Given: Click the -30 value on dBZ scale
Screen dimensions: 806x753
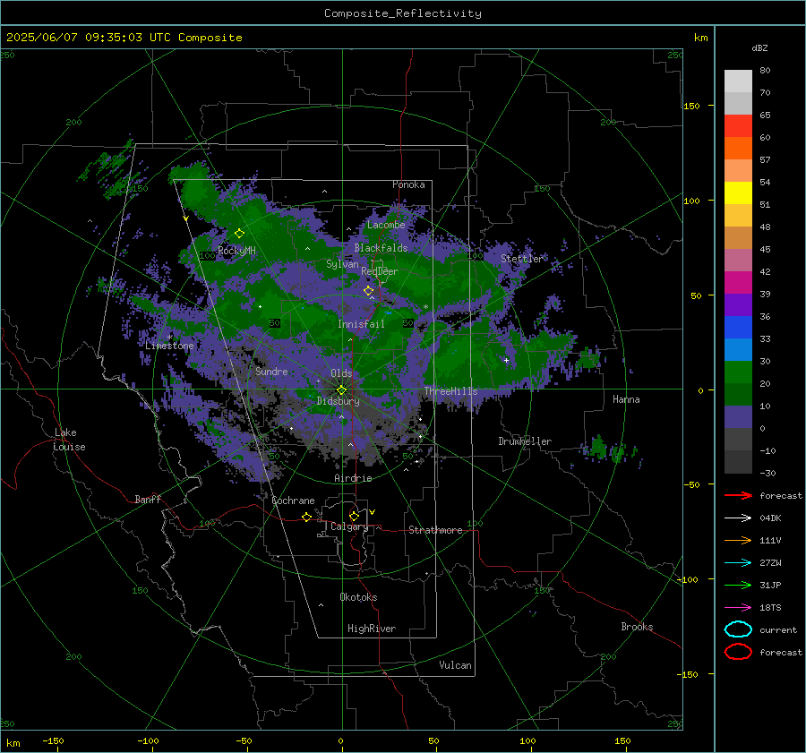Looking at the screenshot, I should pos(767,473).
